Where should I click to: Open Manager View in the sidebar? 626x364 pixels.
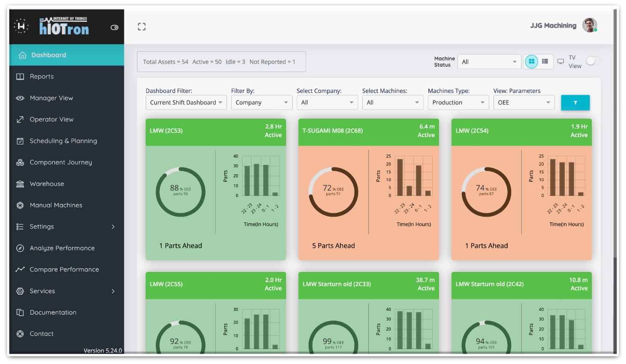(66, 98)
